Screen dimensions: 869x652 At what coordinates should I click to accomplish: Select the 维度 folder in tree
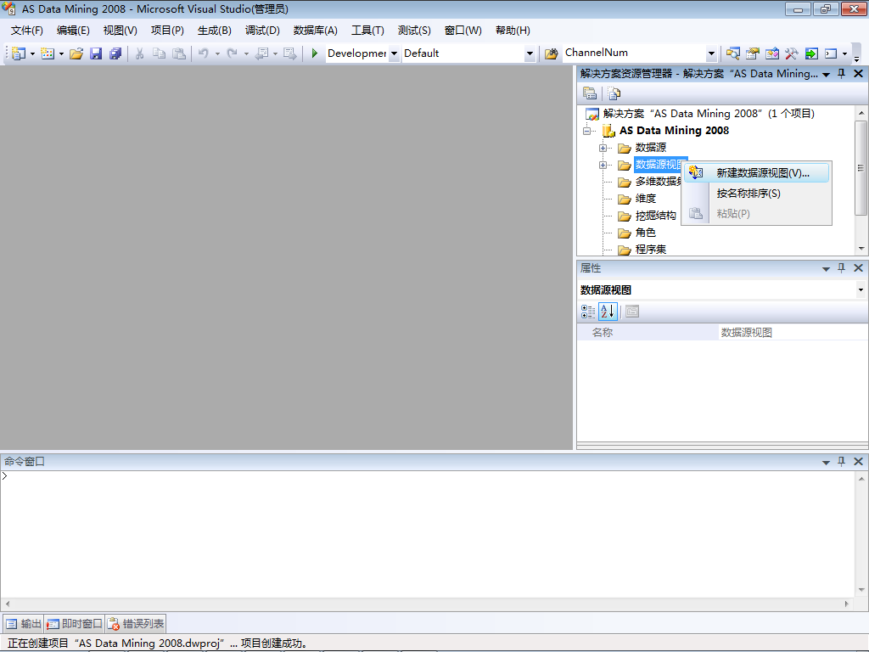[645, 199]
